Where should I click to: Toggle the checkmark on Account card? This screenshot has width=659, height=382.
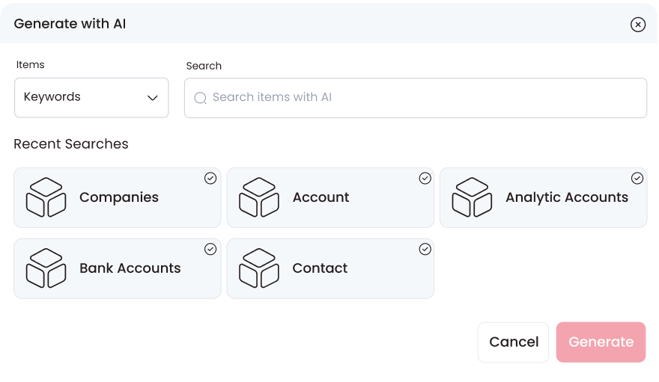425,178
